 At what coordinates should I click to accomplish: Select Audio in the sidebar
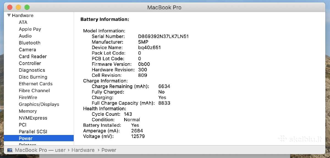point(25,36)
